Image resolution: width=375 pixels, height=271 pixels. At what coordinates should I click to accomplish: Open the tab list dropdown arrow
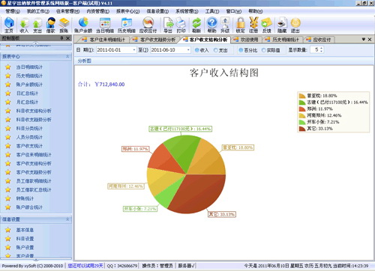[364, 40]
